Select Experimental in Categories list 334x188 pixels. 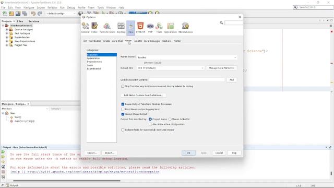[x=94, y=68]
